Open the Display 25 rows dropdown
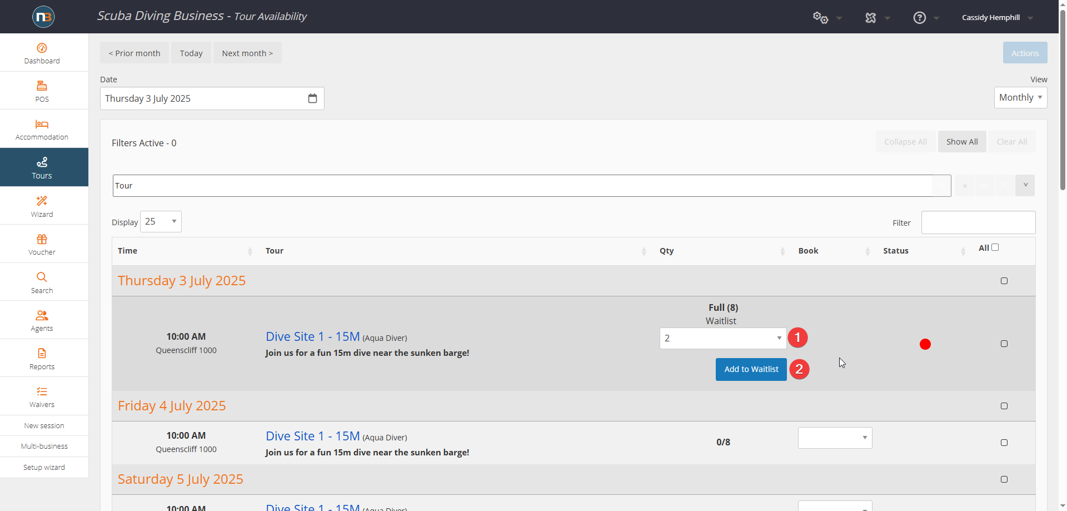Viewport: 1067px width, 511px height. click(161, 221)
